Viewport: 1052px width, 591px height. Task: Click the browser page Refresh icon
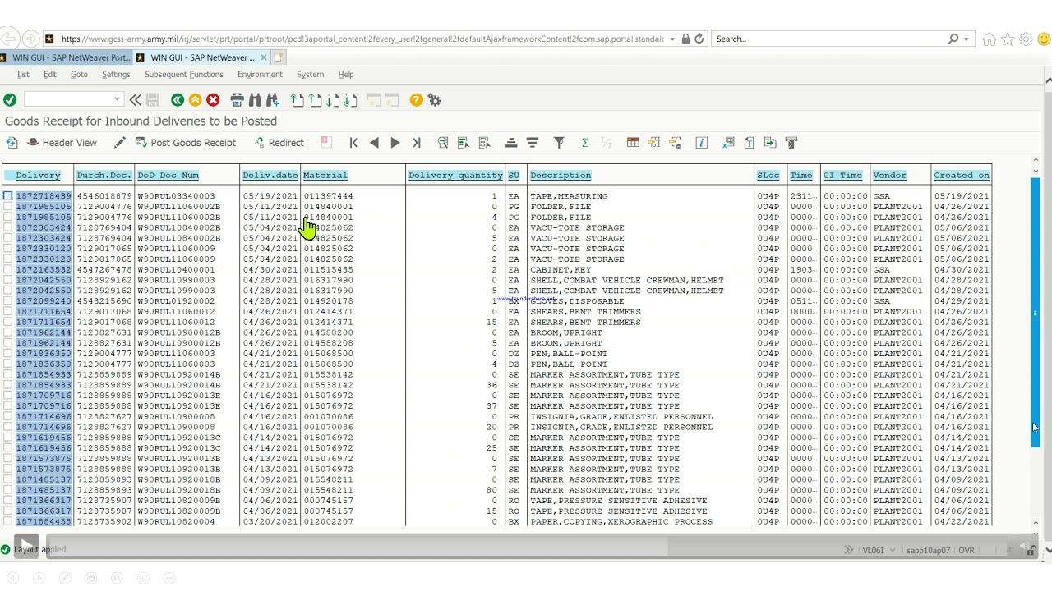[699, 39]
